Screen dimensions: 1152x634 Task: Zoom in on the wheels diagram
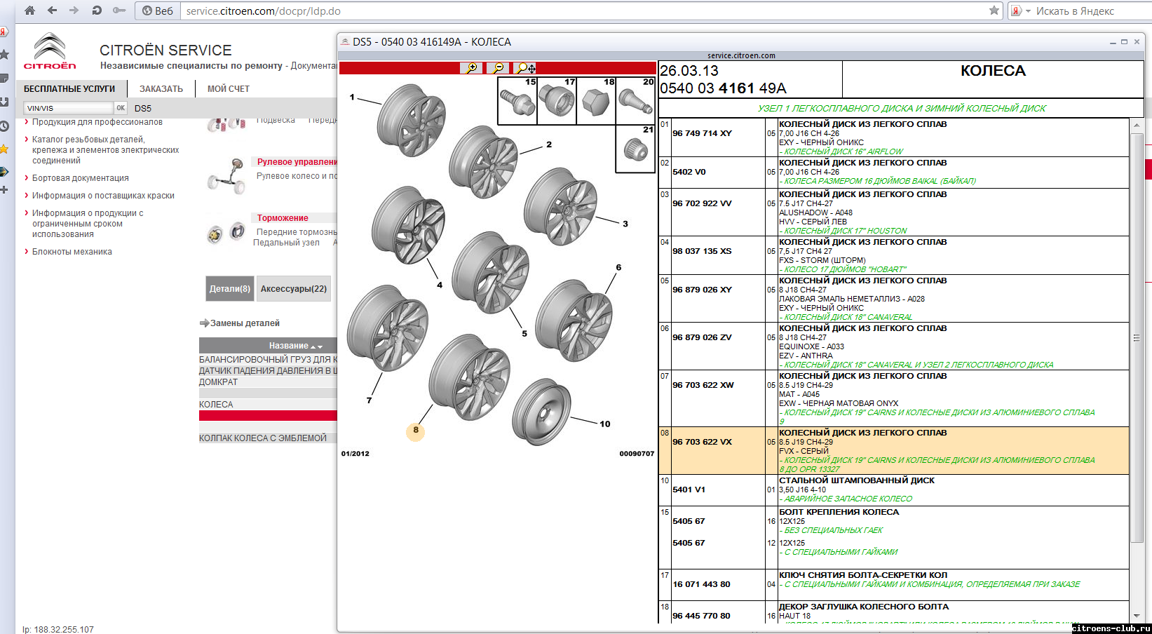[x=471, y=68]
